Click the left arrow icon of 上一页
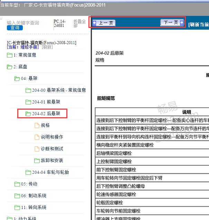The width and height of the screenshot is (209, 220). (94, 23)
